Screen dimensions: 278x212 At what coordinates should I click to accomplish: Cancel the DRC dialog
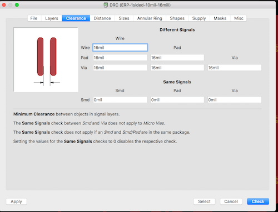[x=231, y=201]
